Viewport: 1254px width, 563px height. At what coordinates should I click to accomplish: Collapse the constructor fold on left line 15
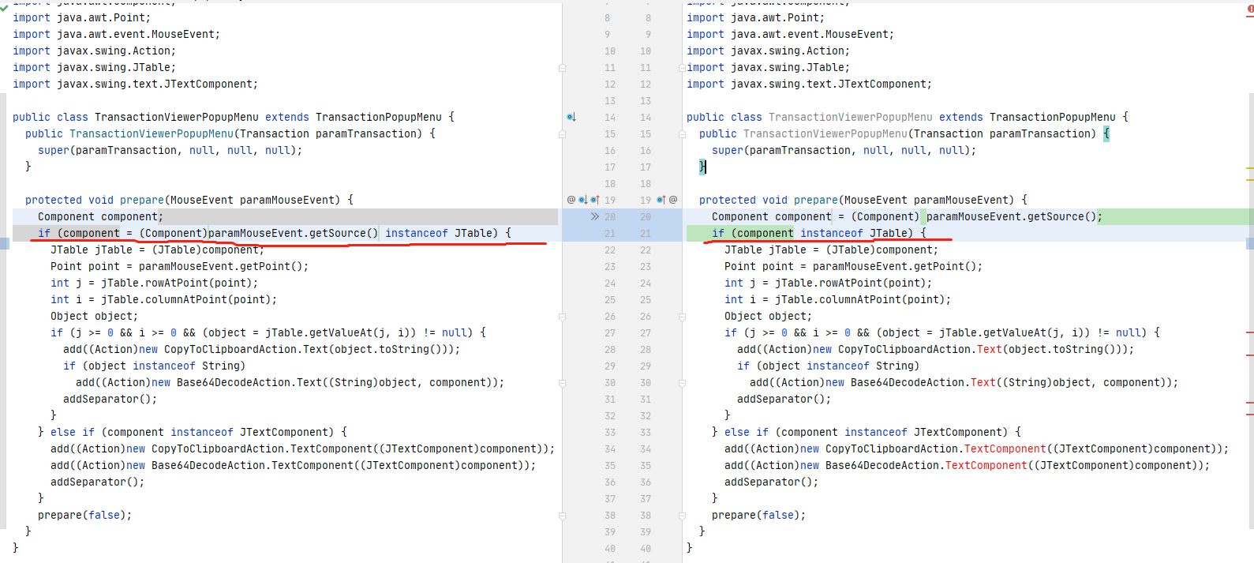[562, 134]
